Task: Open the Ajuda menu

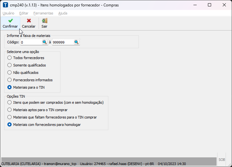Action: (x=63, y=13)
